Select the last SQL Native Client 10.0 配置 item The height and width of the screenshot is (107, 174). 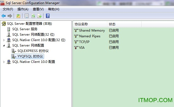click(34, 62)
